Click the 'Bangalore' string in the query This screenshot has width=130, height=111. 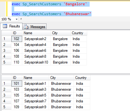(75, 4)
